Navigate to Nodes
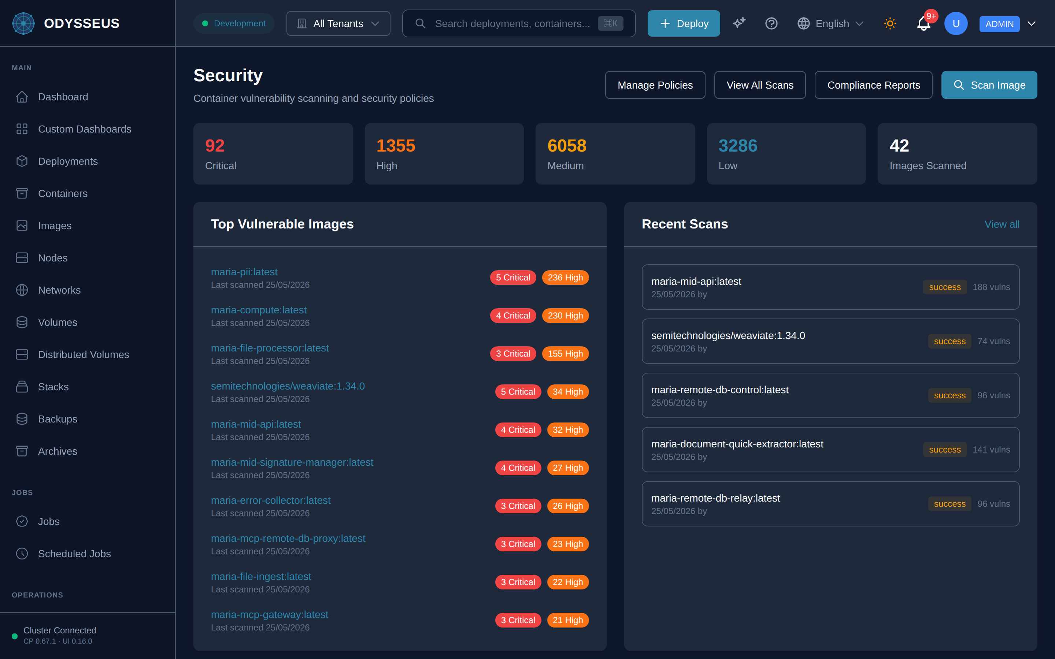The image size is (1055, 659). tap(87, 258)
